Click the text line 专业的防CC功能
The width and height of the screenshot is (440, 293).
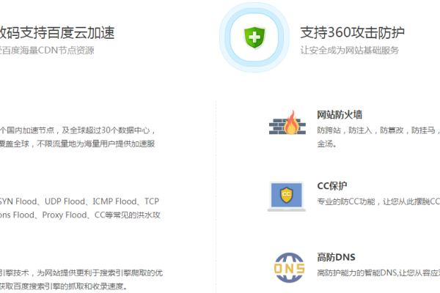(378, 201)
